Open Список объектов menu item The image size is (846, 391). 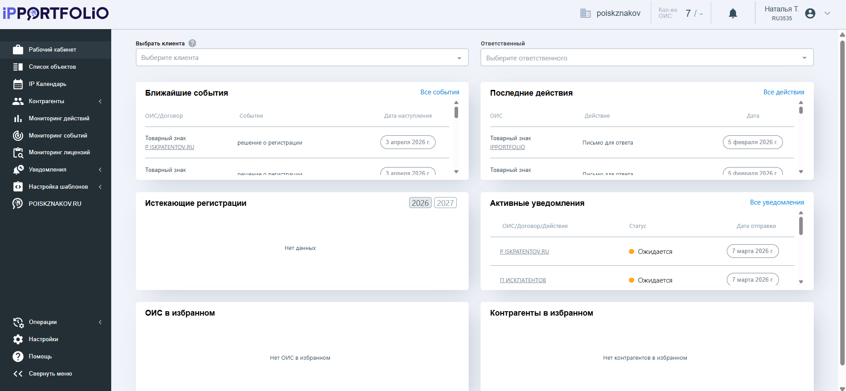(52, 67)
